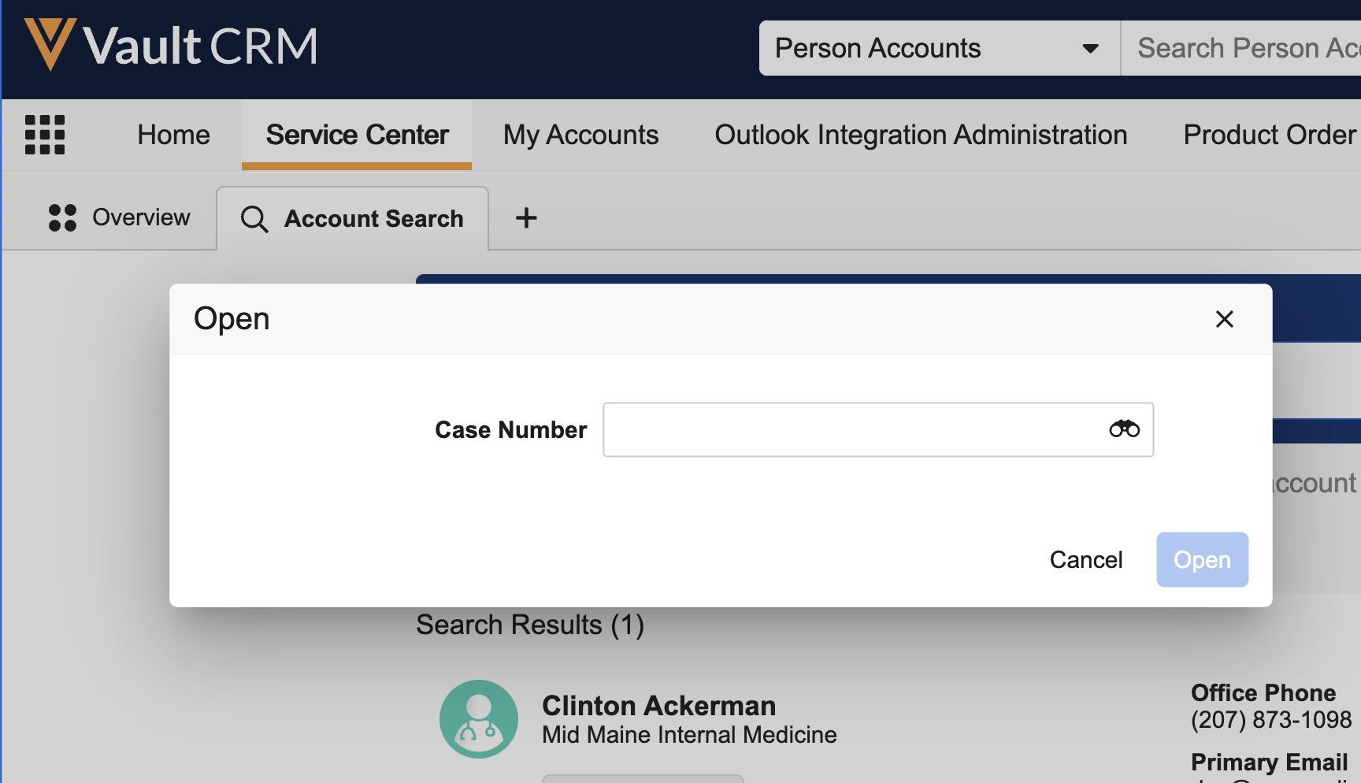Open the app launcher grid icon
This screenshot has height=783, width=1361.
(45, 135)
